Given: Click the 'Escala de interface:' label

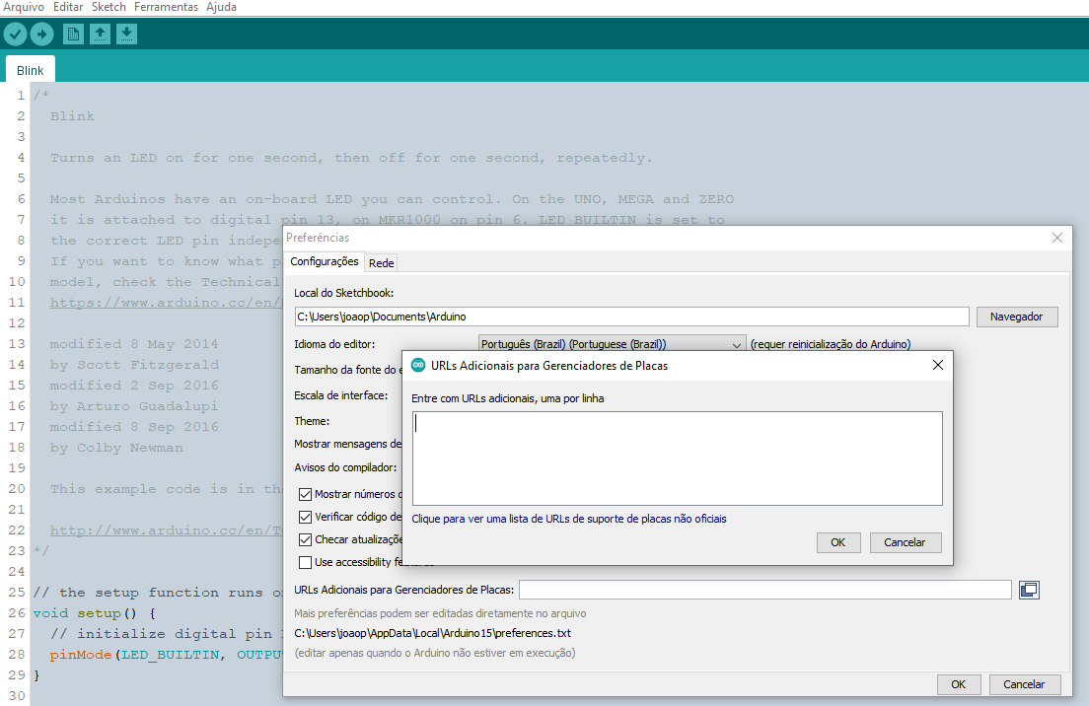Looking at the screenshot, I should pyautogui.click(x=341, y=395).
